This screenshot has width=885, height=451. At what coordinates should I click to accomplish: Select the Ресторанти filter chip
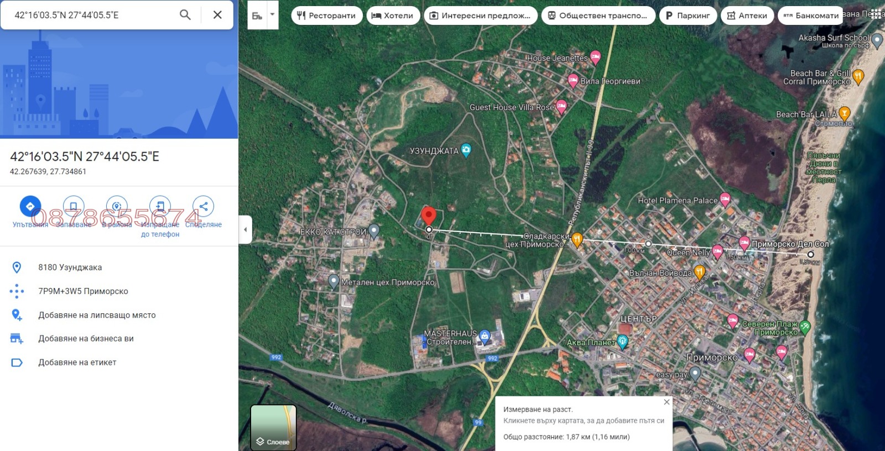[x=326, y=15]
